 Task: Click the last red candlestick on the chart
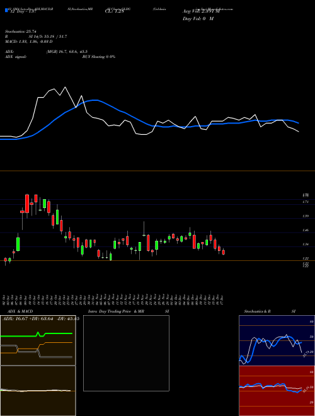tap(224, 252)
